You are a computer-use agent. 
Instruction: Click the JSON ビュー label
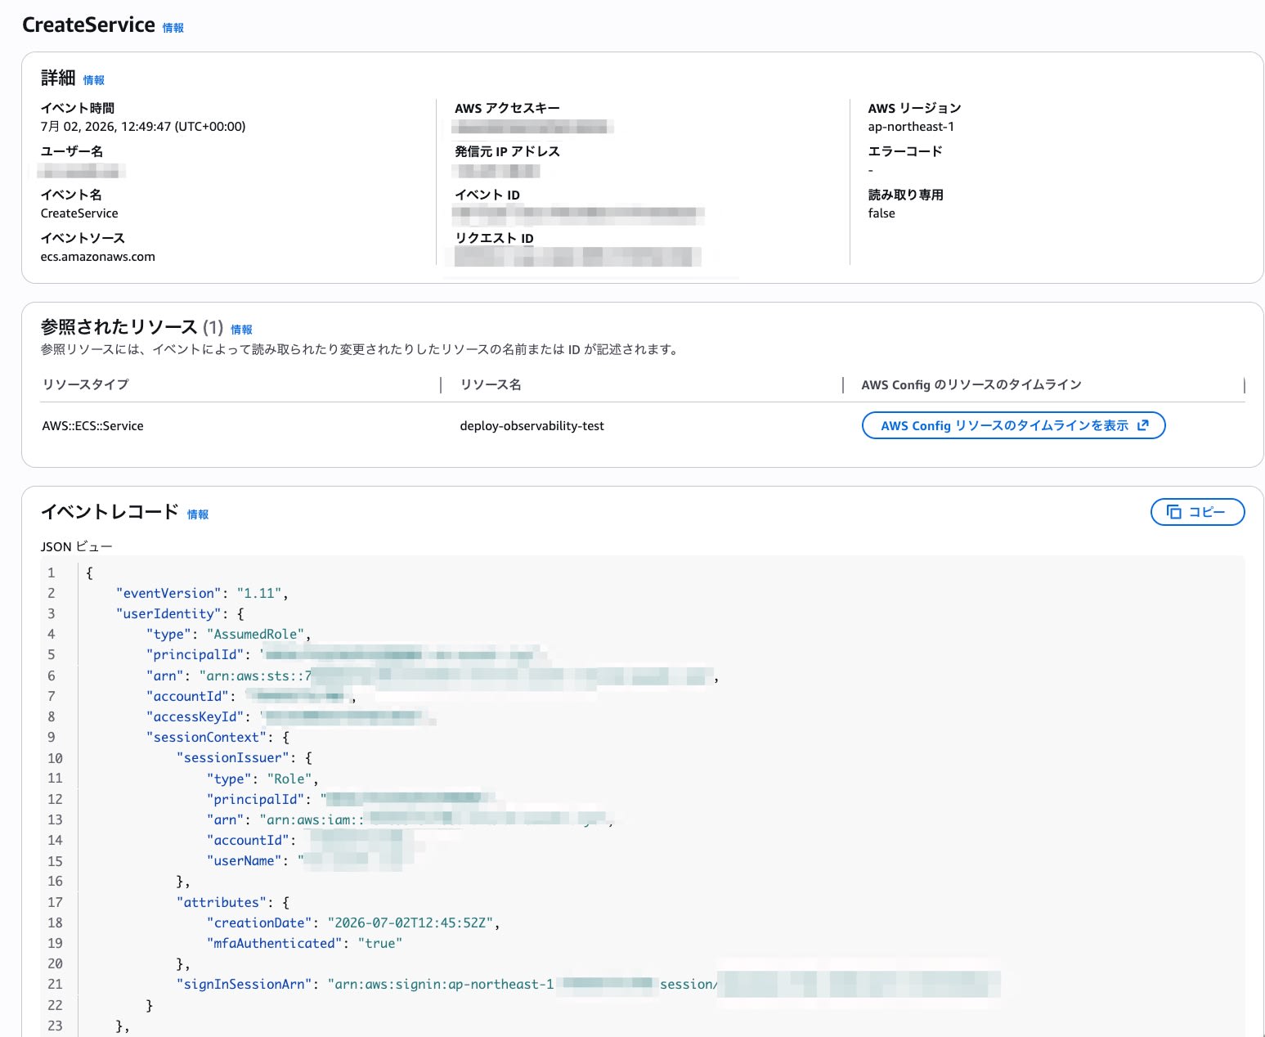click(77, 546)
